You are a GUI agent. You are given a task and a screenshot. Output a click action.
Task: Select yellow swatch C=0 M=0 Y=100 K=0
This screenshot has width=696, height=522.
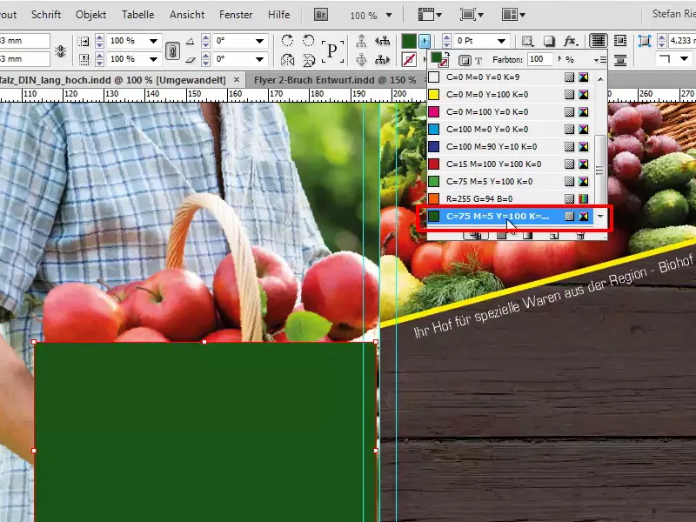click(x=510, y=95)
